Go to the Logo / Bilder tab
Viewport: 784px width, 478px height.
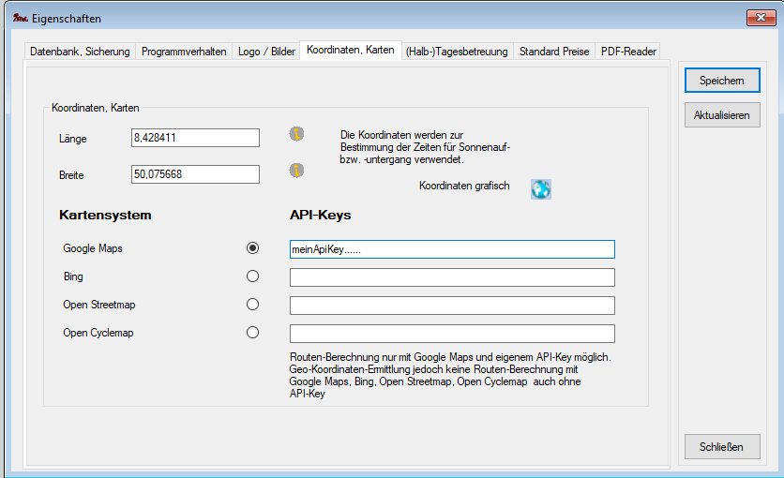point(265,52)
